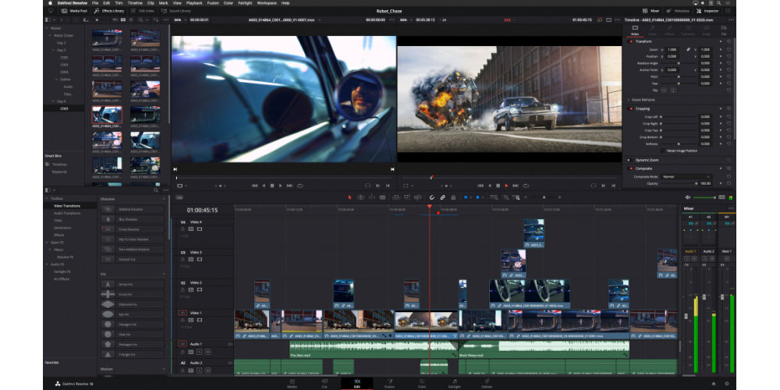Switch media pool to list view

(131, 20)
